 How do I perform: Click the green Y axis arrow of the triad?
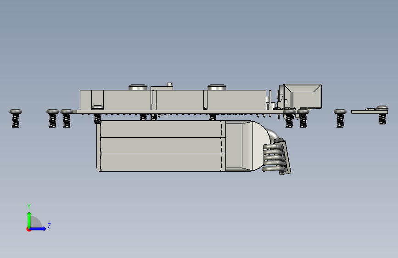coord(29,219)
